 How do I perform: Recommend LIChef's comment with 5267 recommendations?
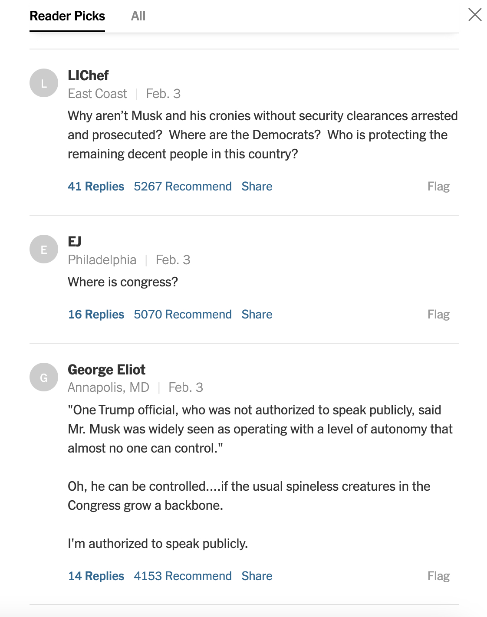pyautogui.click(x=183, y=187)
